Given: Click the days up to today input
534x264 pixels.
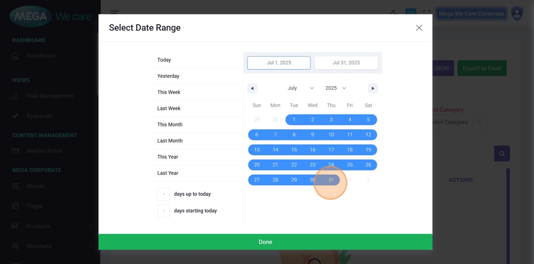Looking at the screenshot, I should click(164, 194).
